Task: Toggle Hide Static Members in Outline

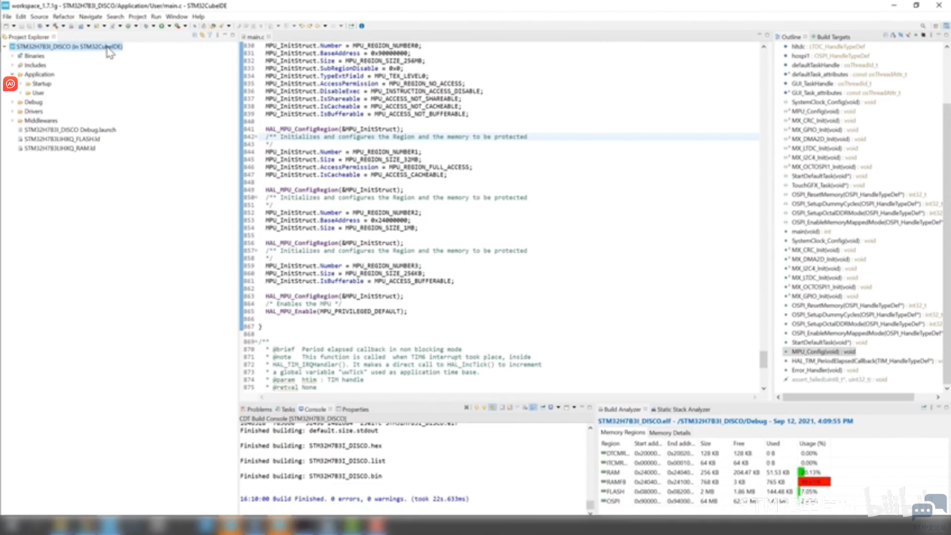Action: (x=908, y=35)
